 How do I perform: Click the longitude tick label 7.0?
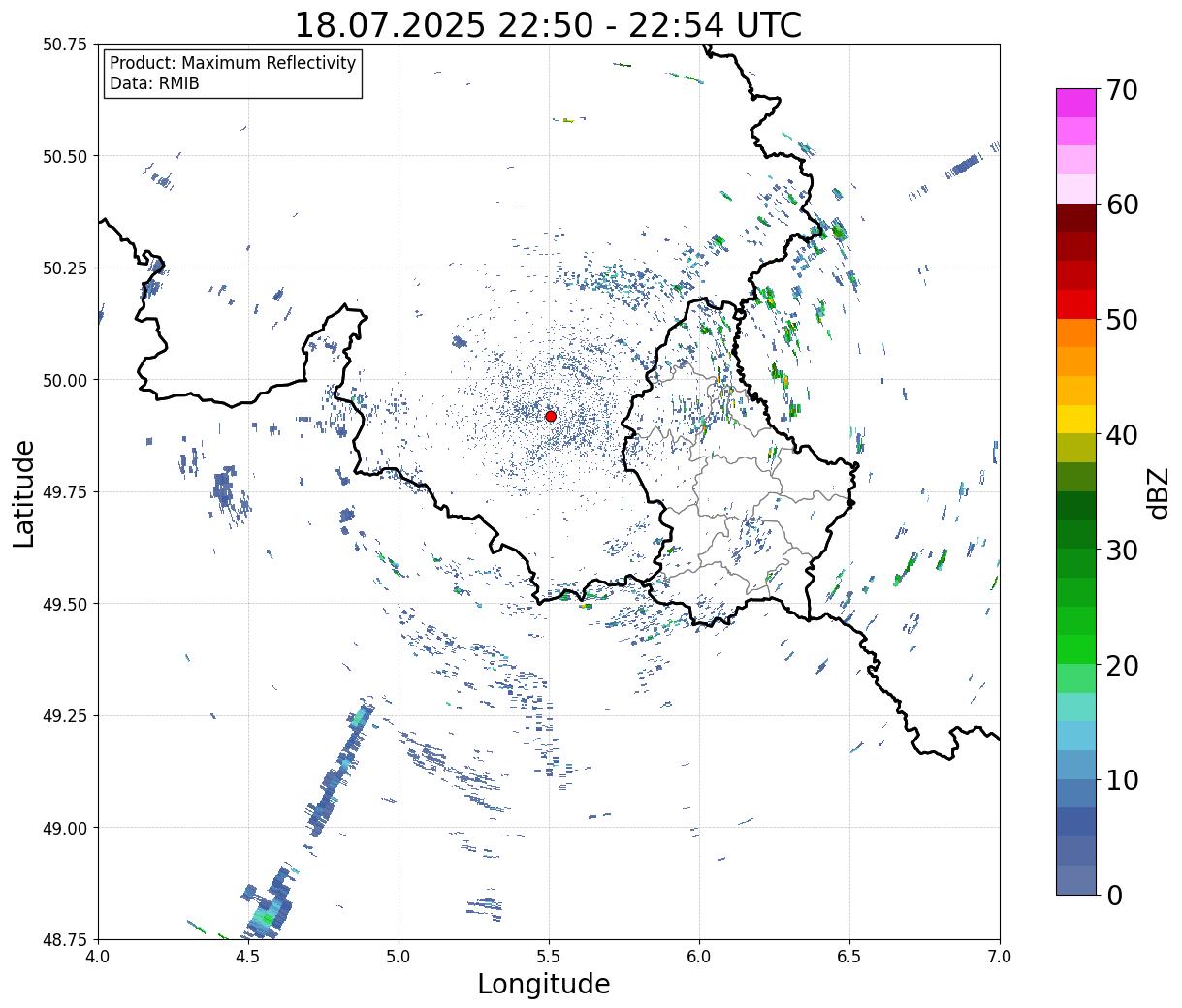1000,957
